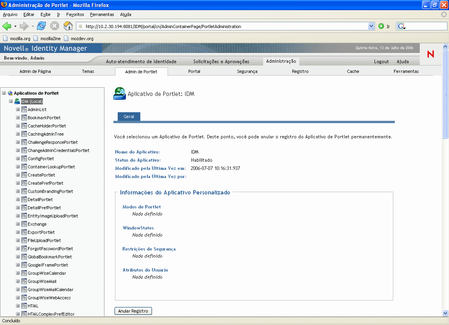
Task: Click the Home icon in toolbar
Action: 68,26
